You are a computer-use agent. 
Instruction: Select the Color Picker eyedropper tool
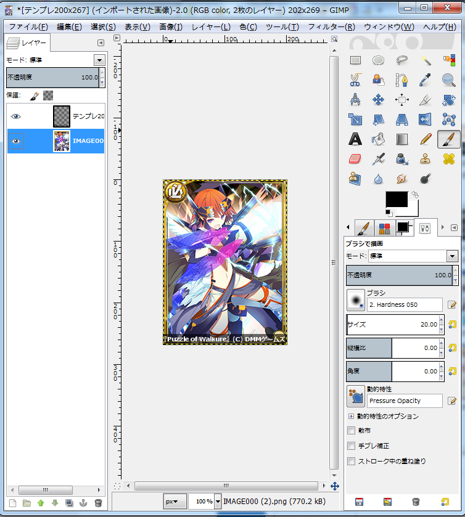click(426, 79)
